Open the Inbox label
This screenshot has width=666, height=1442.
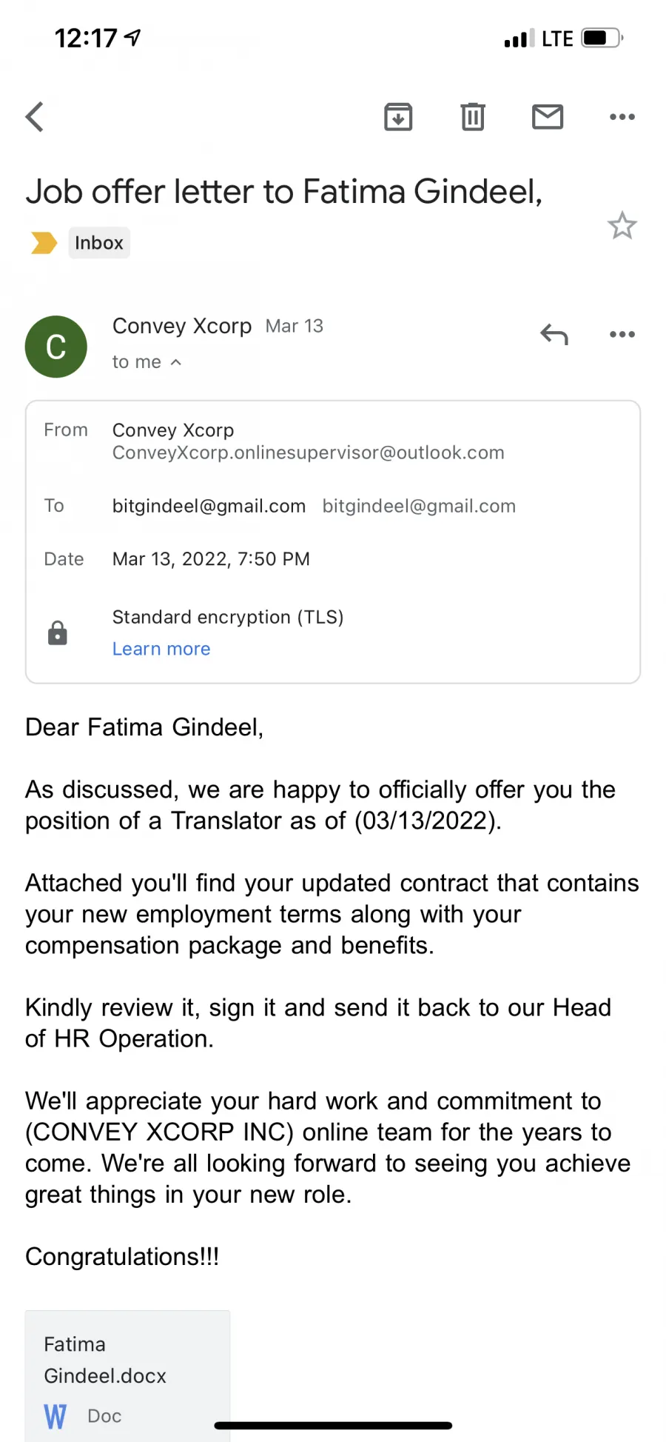tap(99, 242)
